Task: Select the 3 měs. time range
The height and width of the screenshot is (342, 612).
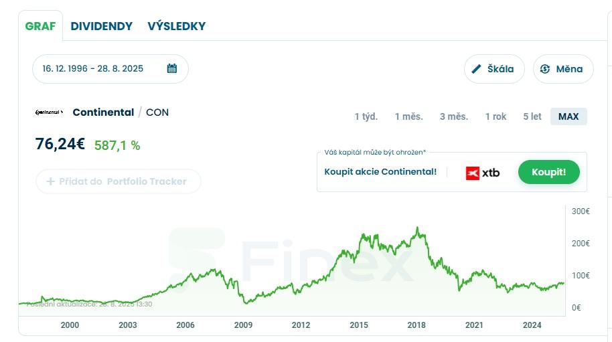Action: pyautogui.click(x=454, y=116)
